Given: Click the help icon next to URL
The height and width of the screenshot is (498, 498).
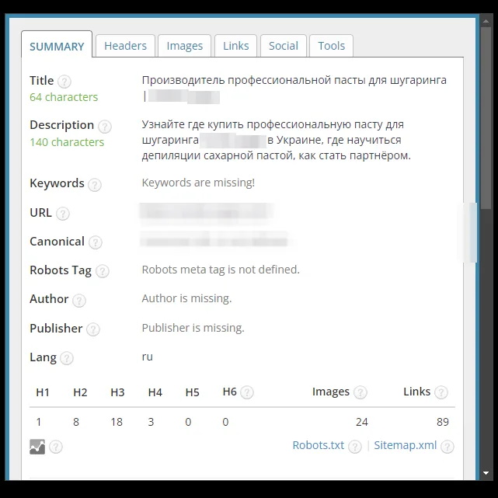Looking at the screenshot, I should tap(63, 214).
